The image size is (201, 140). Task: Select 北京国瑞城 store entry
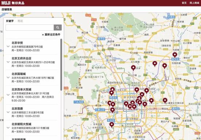[x=32, y=78]
